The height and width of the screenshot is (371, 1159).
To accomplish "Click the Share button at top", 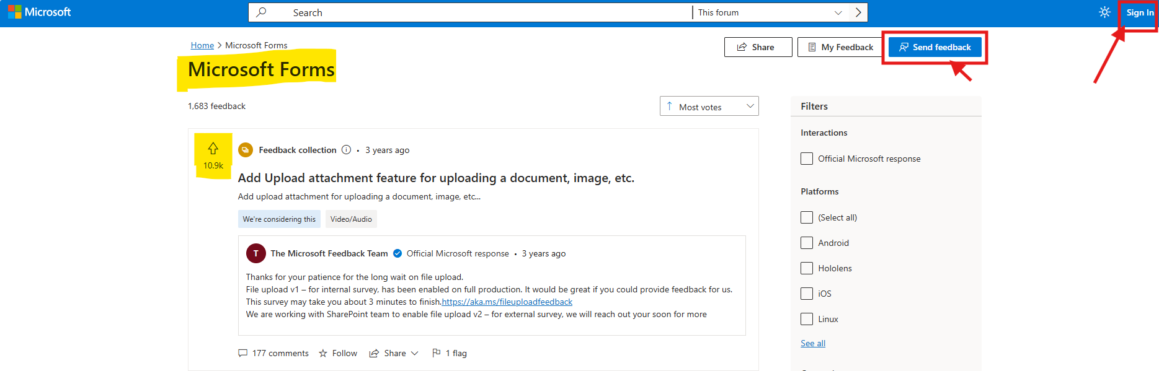I will [x=758, y=47].
